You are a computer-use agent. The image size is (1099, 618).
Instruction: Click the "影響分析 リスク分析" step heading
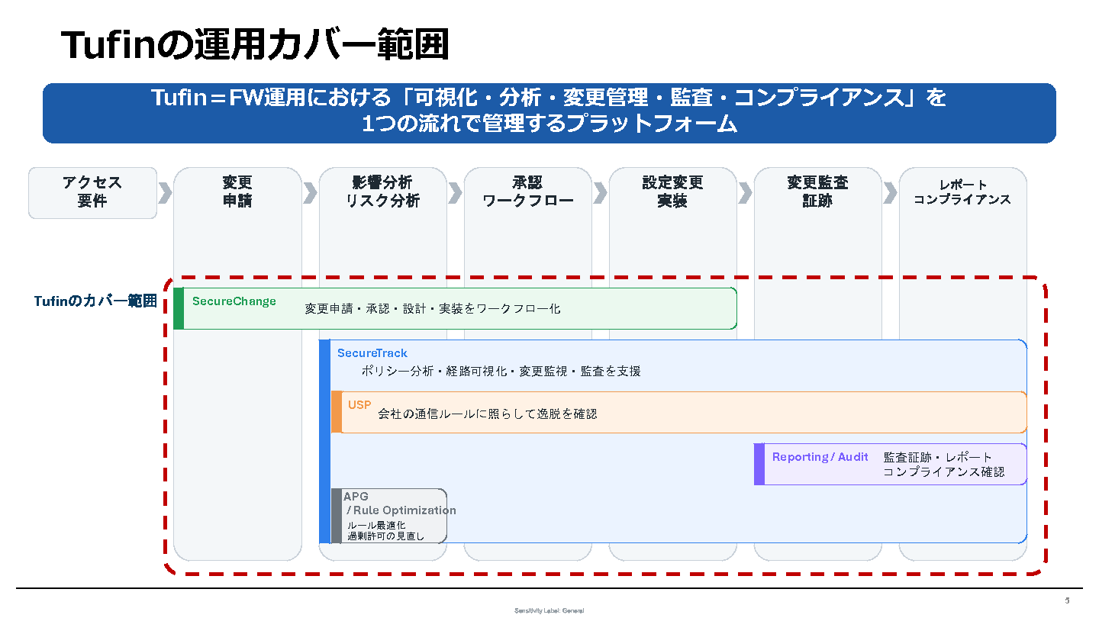click(x=382, y=192)
